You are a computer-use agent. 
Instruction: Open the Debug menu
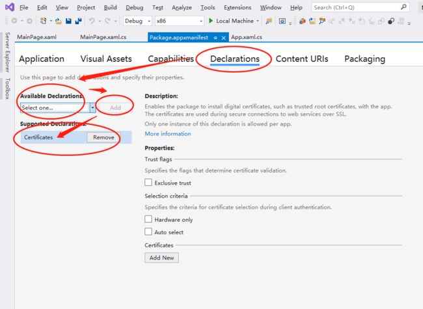point(134,8)
